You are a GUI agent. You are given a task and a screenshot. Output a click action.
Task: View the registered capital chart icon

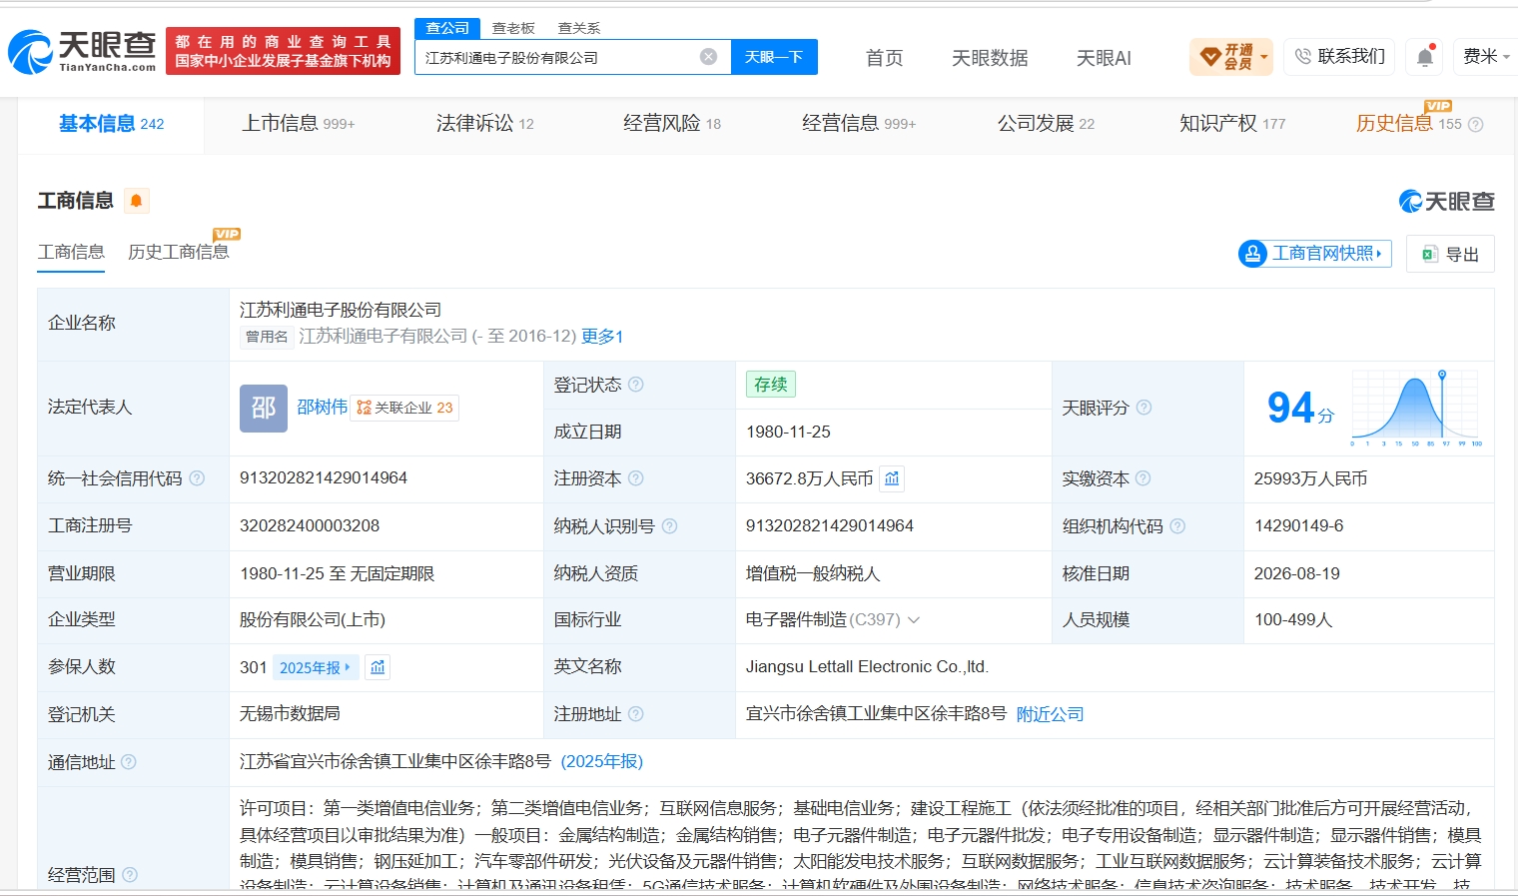[892, 478]
